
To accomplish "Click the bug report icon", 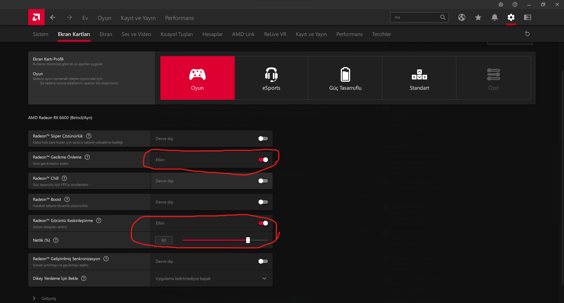I will 501,4.
